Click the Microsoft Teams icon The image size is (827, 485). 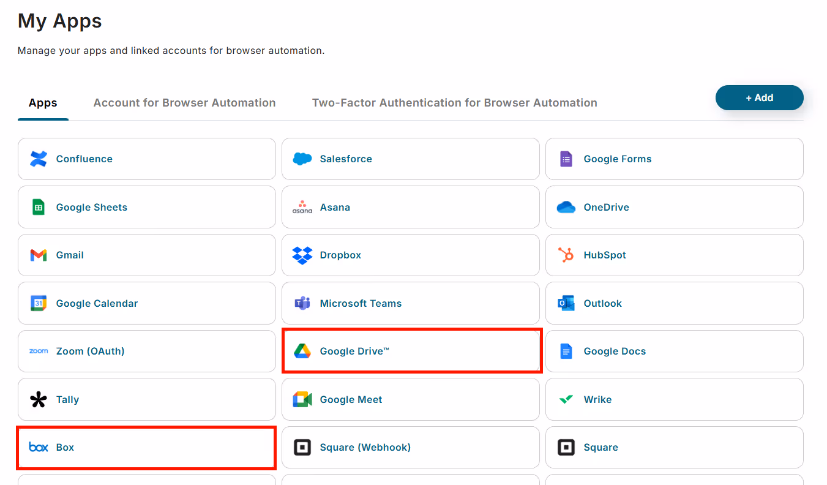pos(302,303)
